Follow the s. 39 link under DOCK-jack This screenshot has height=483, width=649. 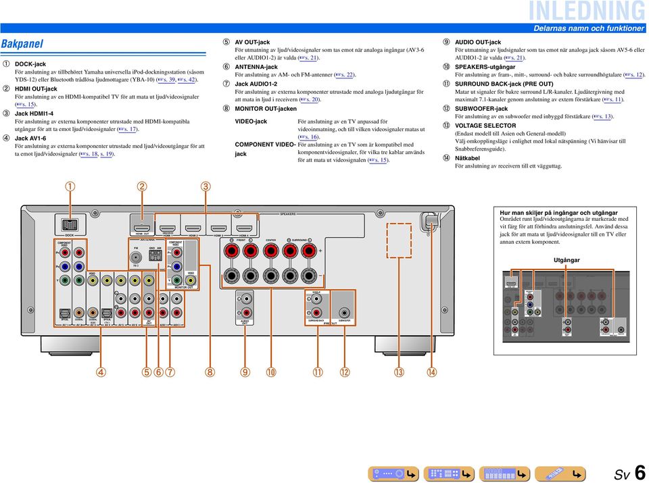166,80
